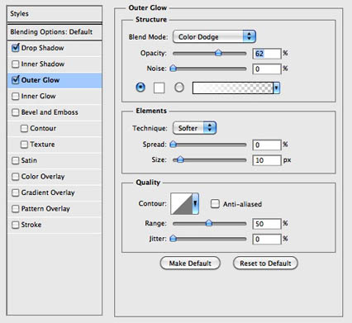Click the Opacity value field
Viewport: 352px width, 323px height.
[267, 54]
